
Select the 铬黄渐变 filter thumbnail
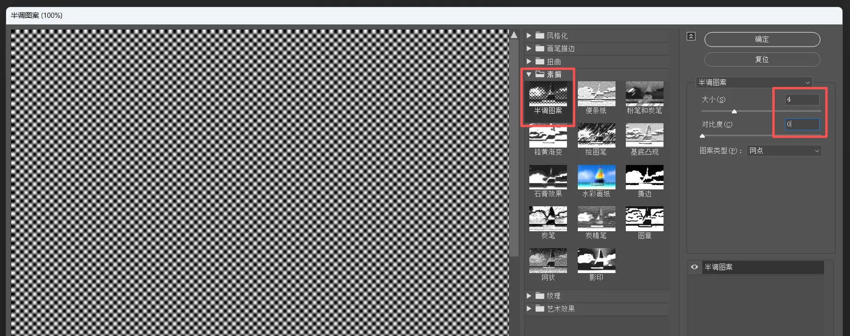tap(548, 135)
